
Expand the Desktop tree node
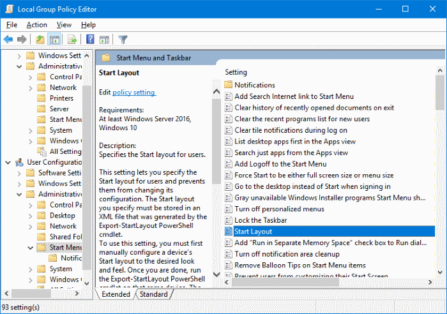pos(31,216)
